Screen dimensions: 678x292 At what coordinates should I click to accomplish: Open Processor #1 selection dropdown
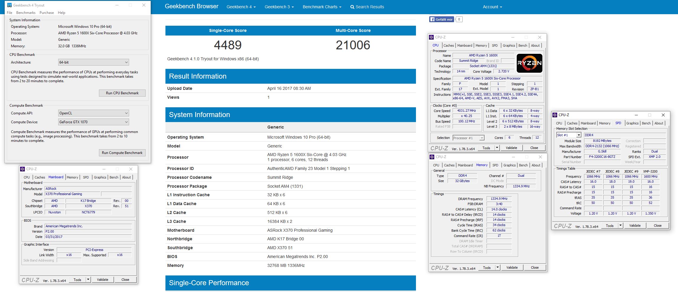469,138
